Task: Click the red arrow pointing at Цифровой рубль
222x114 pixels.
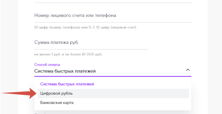Action: [x=19, y=93]
